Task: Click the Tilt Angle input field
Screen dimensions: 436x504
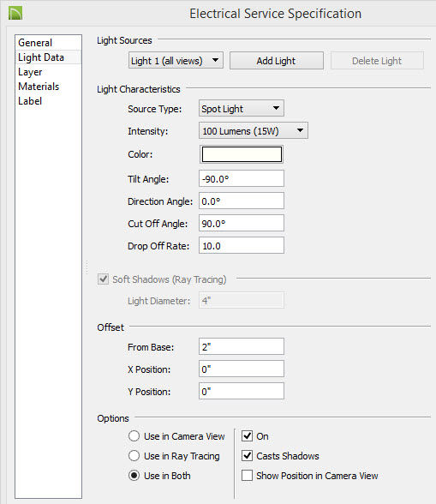Action: coord(242,178)
